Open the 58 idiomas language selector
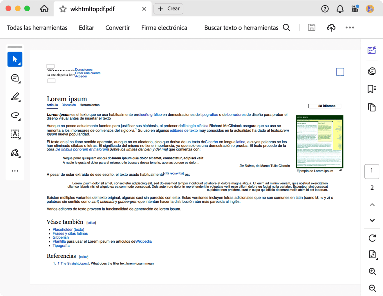The image size is (383, 296). (x=324, y=106)
